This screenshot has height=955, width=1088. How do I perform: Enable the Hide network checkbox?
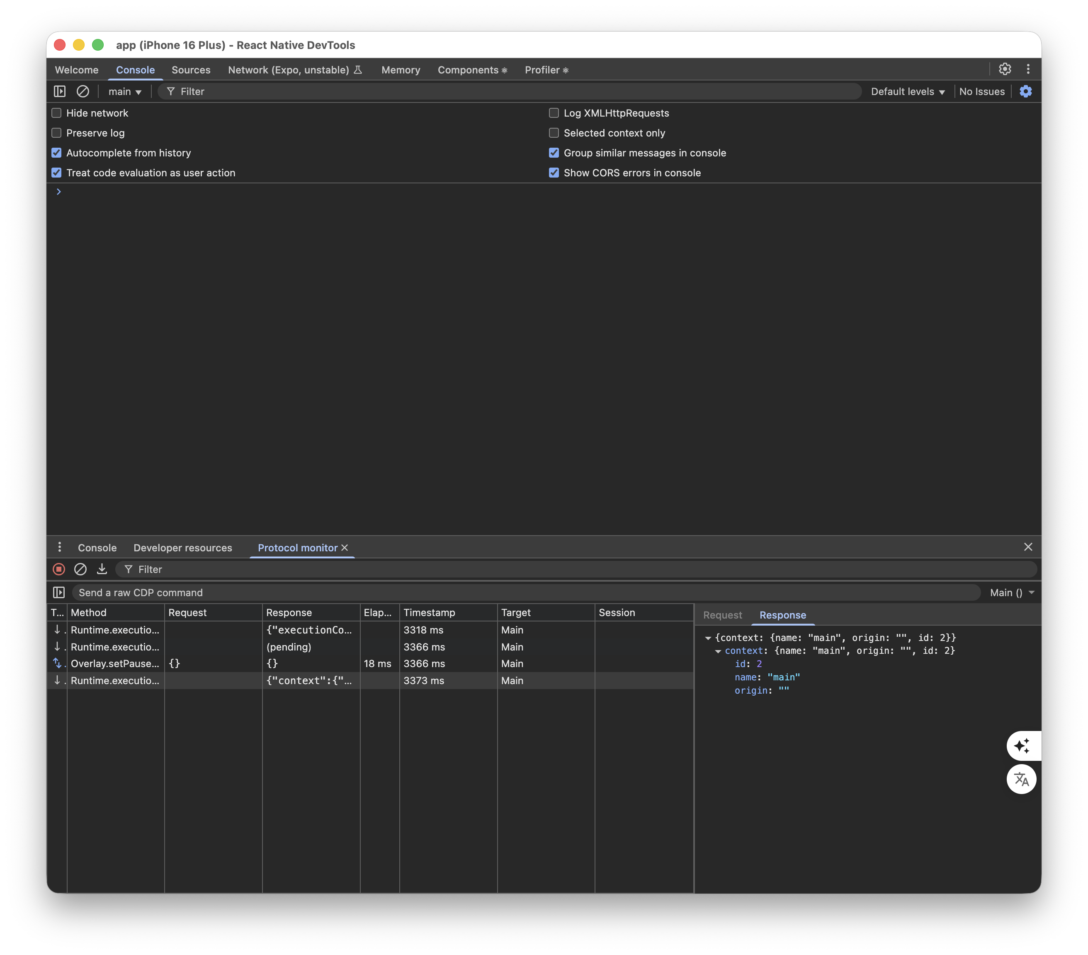[56, 113]
